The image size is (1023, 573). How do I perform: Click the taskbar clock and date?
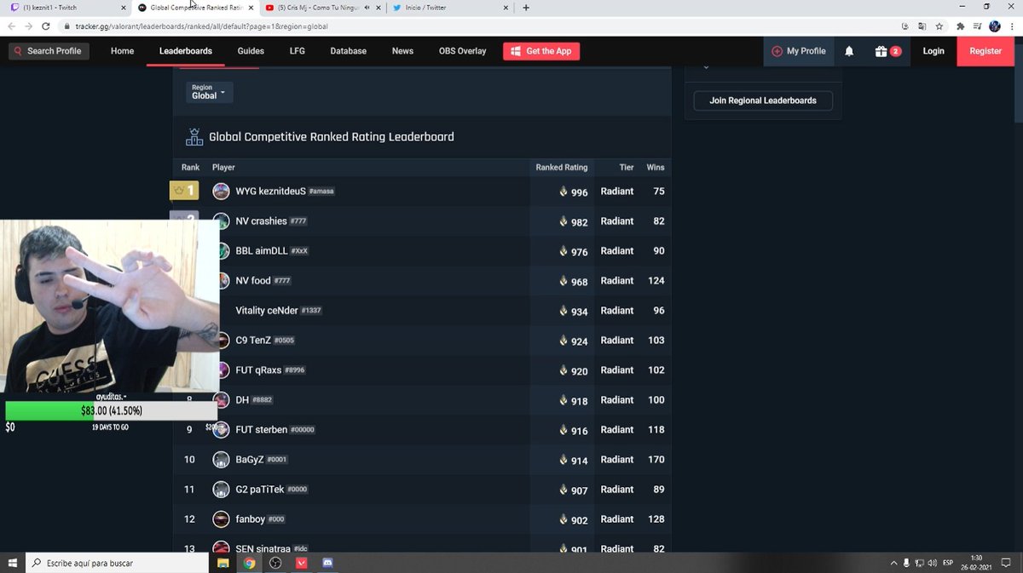(975, 563)
